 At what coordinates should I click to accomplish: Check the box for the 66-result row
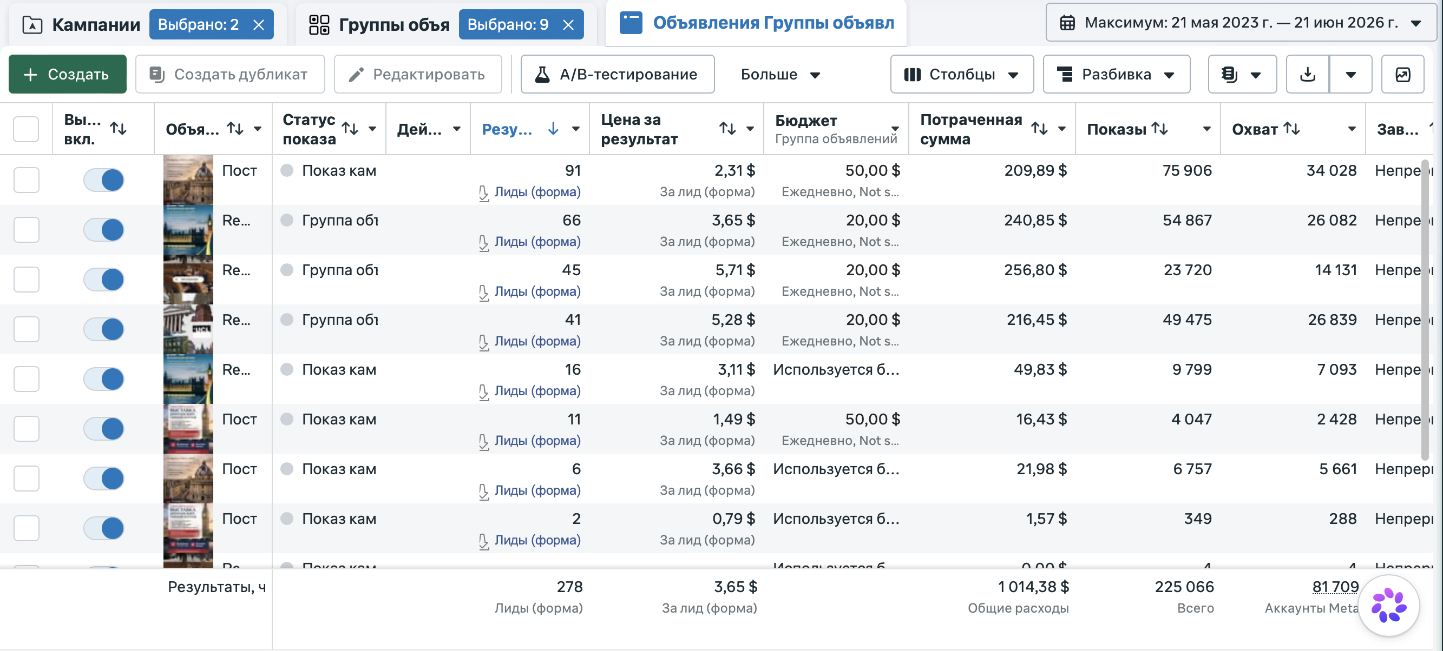pyautogui.click(x=26, y=229)
